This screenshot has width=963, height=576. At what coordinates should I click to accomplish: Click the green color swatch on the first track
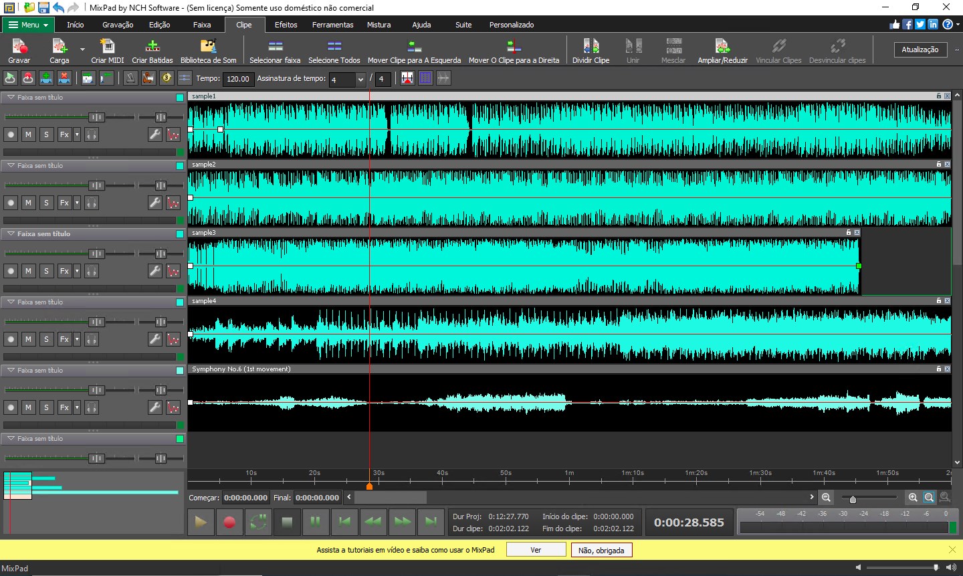pyautogui.click(x=180, y=96)
